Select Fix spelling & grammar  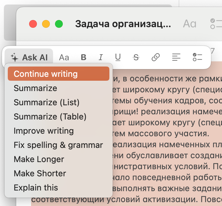(x=59, y=145)
